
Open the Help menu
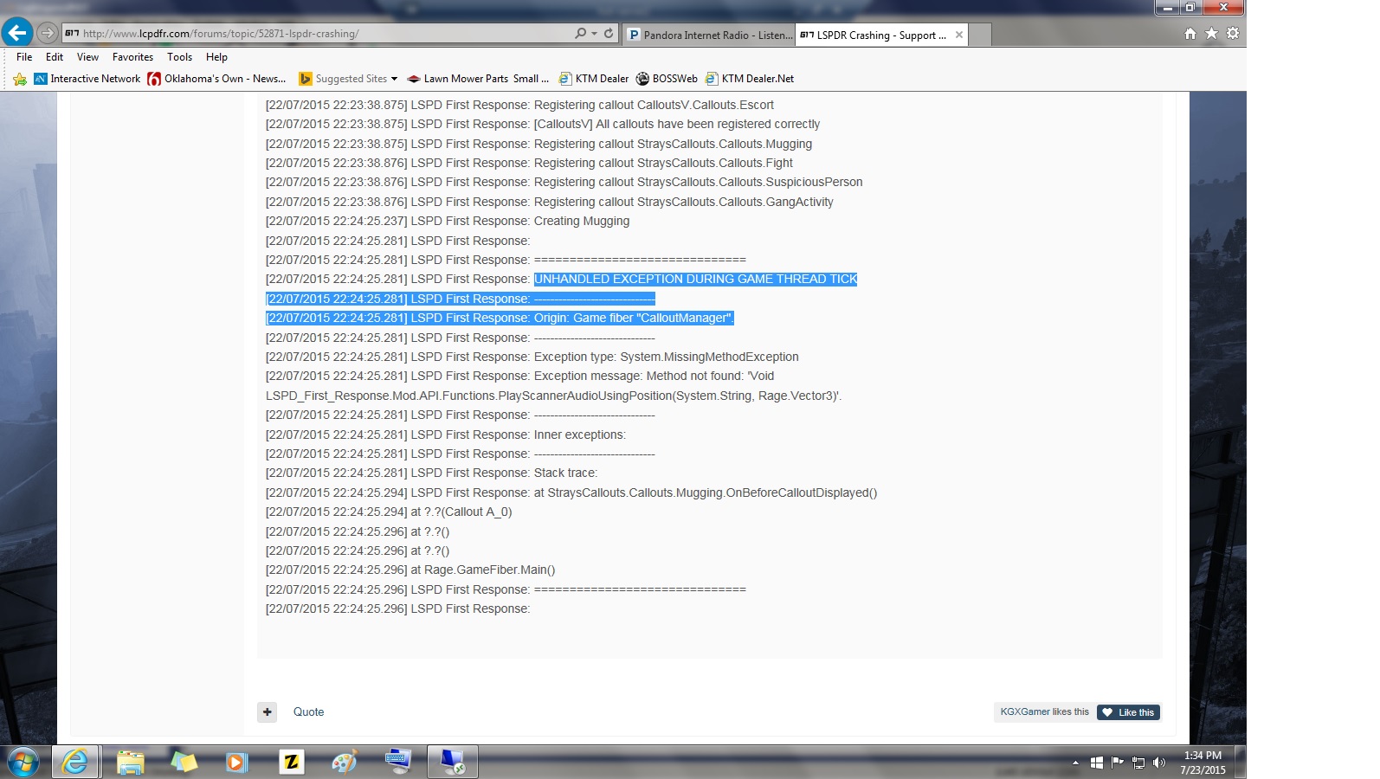[216, 57]
